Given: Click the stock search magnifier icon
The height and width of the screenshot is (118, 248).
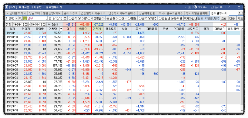Looking at the screenshot, I should pos(21,18).
